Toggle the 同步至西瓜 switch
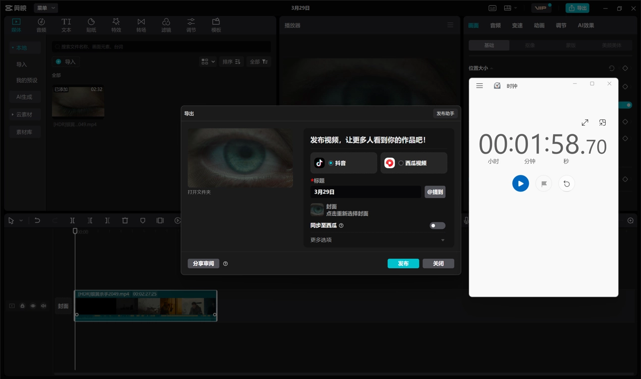Screen dimensions: 641x379 click(437, 225)
